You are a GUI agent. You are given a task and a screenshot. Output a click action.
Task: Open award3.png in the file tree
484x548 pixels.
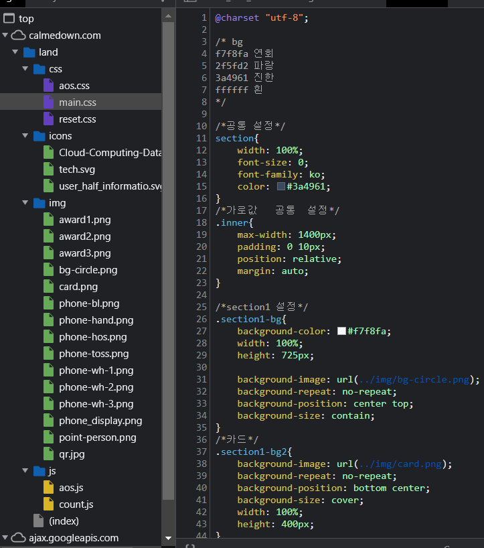point(85,253)
